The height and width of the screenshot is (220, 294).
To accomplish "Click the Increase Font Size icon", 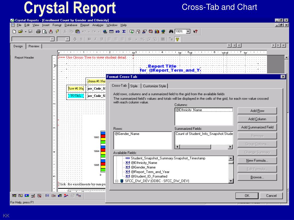I will click(75, 39).
